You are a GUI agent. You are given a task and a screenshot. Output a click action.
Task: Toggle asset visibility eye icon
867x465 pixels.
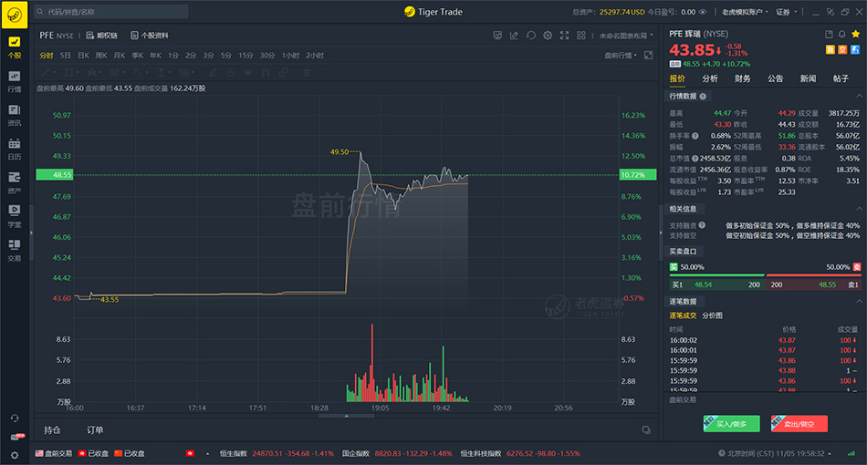(703, 12)
